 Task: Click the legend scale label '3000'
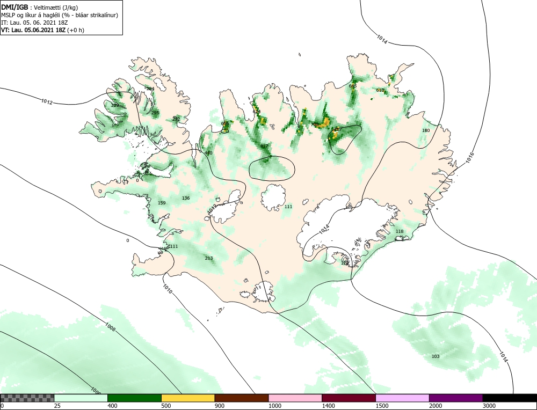pyautogui.click(x=489, y=406)
